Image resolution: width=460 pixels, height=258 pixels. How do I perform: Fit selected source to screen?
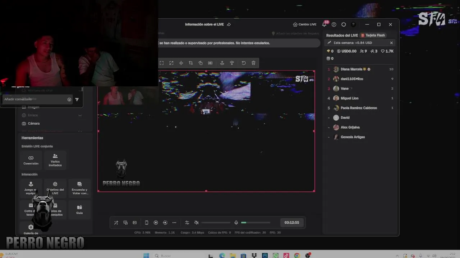point(162,63)
